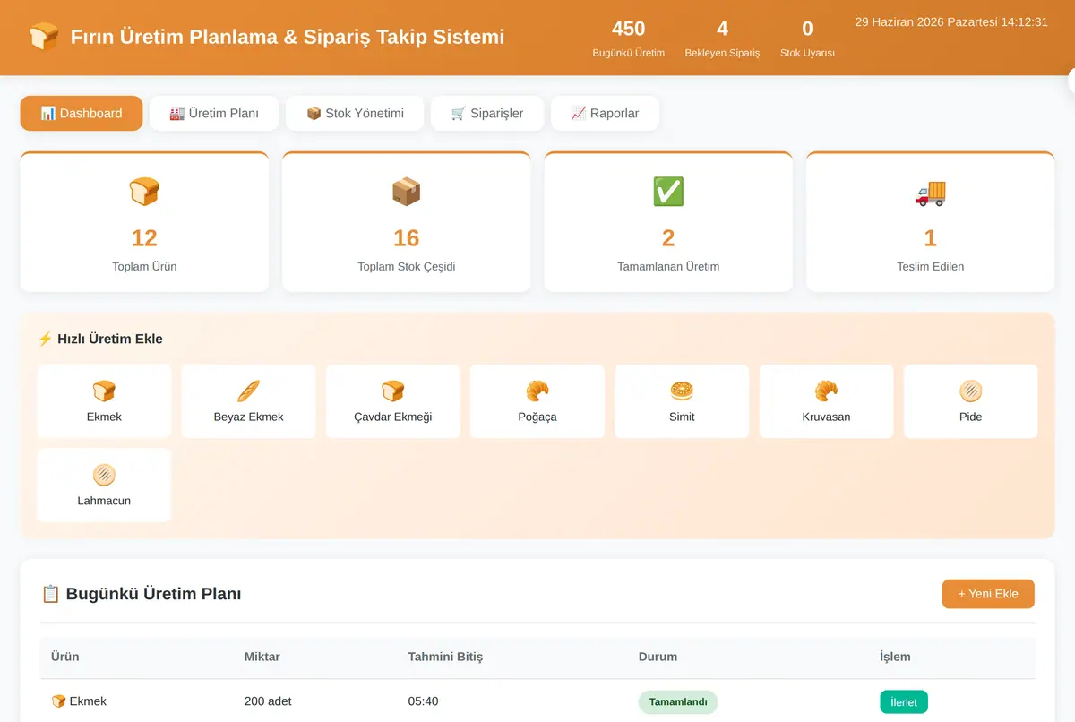
Task: Click the + Yeni Ekle button
Action: [x=988, y=594]
